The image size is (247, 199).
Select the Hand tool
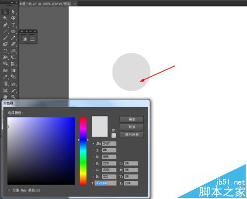point(5,97)
